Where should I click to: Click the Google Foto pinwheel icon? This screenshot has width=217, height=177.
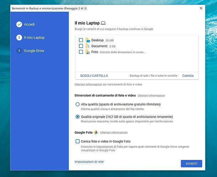(96, 132)
